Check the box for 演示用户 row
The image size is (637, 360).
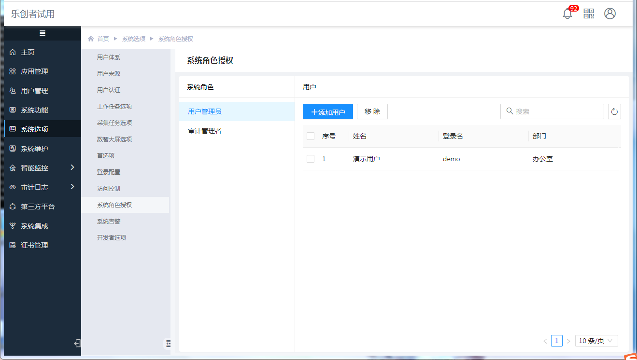[311, 159]
